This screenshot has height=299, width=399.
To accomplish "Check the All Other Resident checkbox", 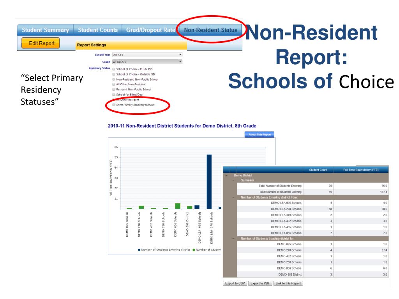I will click(x=114, y=99).
